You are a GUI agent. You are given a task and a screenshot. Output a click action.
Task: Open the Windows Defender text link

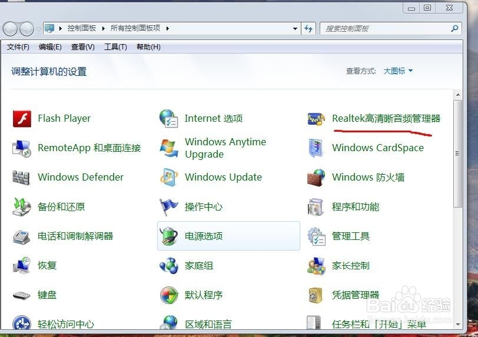[x=81, y=177]
